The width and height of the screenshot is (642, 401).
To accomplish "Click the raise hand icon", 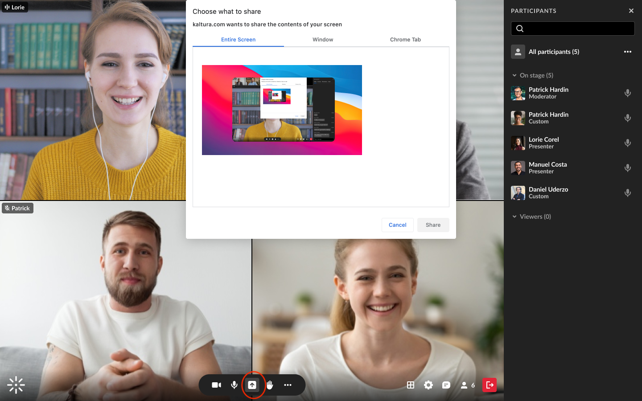I will click(270, 385).
